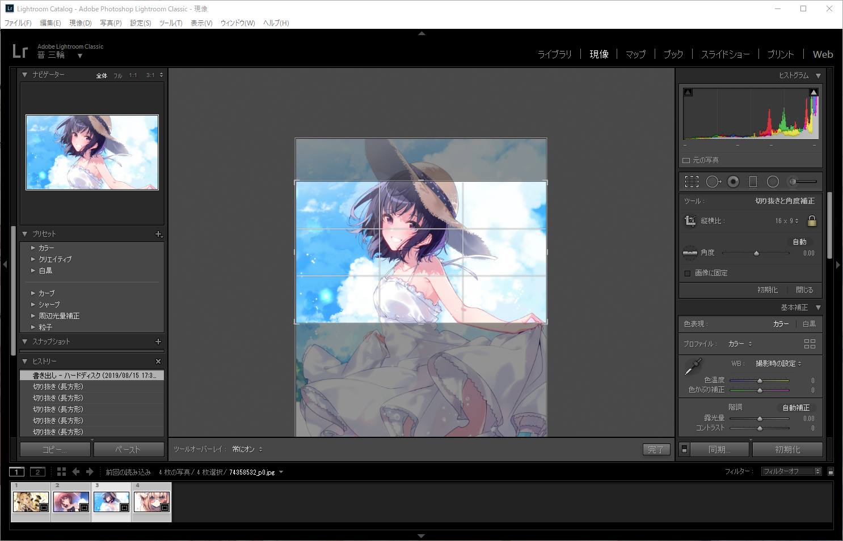The height and width of the screenshot is (541, 843).
Task: Hide the top module picker panel arrow
Action: 421,33
